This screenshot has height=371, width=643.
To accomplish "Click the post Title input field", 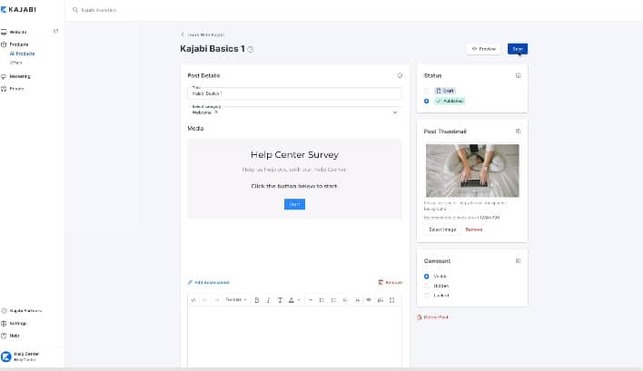I will tap(294, 93).
